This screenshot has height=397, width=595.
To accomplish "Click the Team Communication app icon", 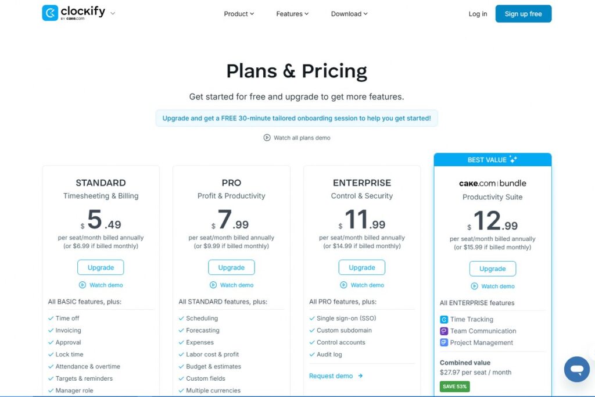I will (x=444, y=331).
